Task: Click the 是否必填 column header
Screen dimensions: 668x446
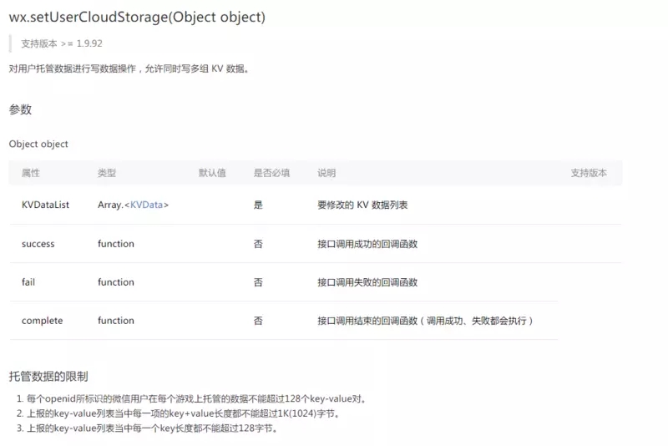Action: tap(272, 173)
